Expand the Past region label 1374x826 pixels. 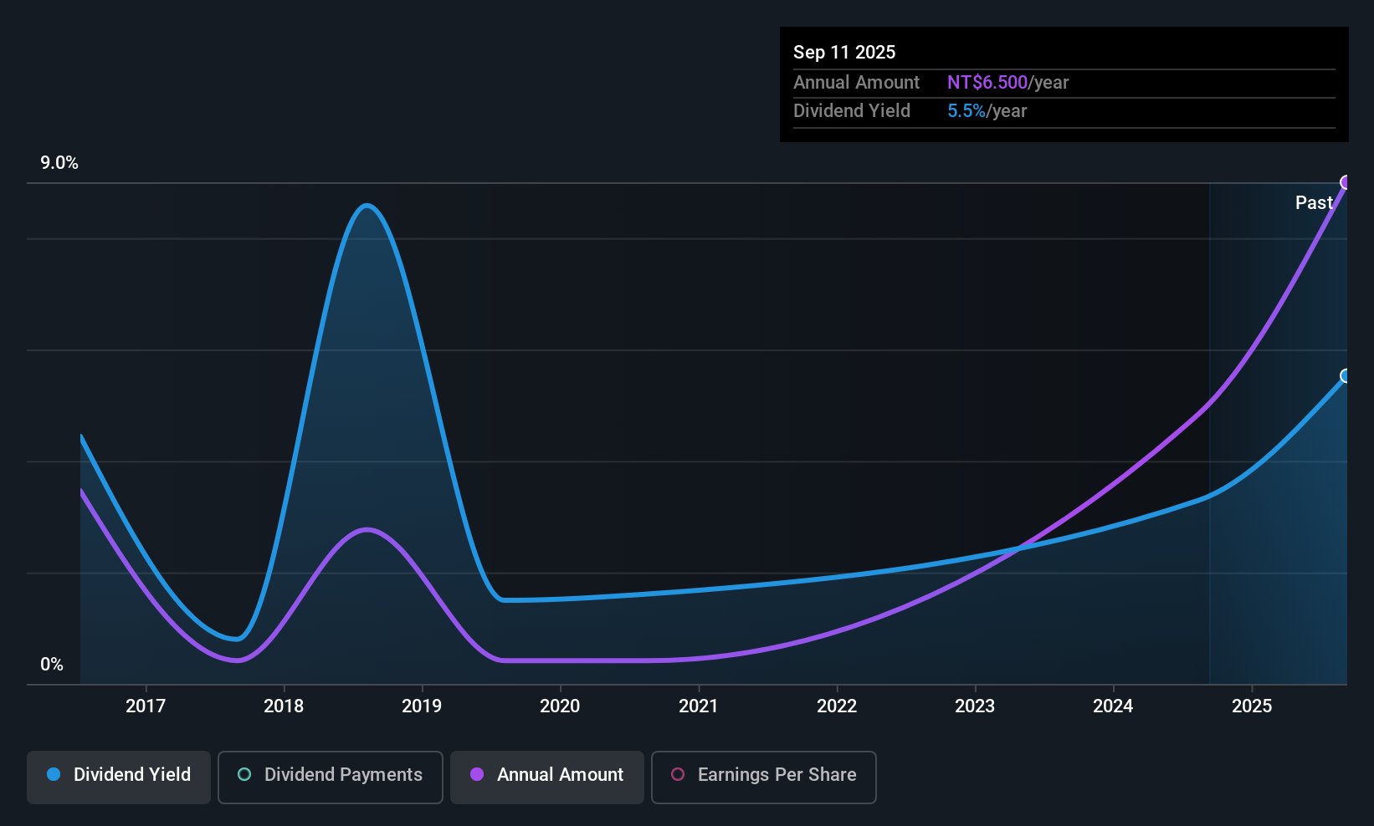(x=1314, y=202)
